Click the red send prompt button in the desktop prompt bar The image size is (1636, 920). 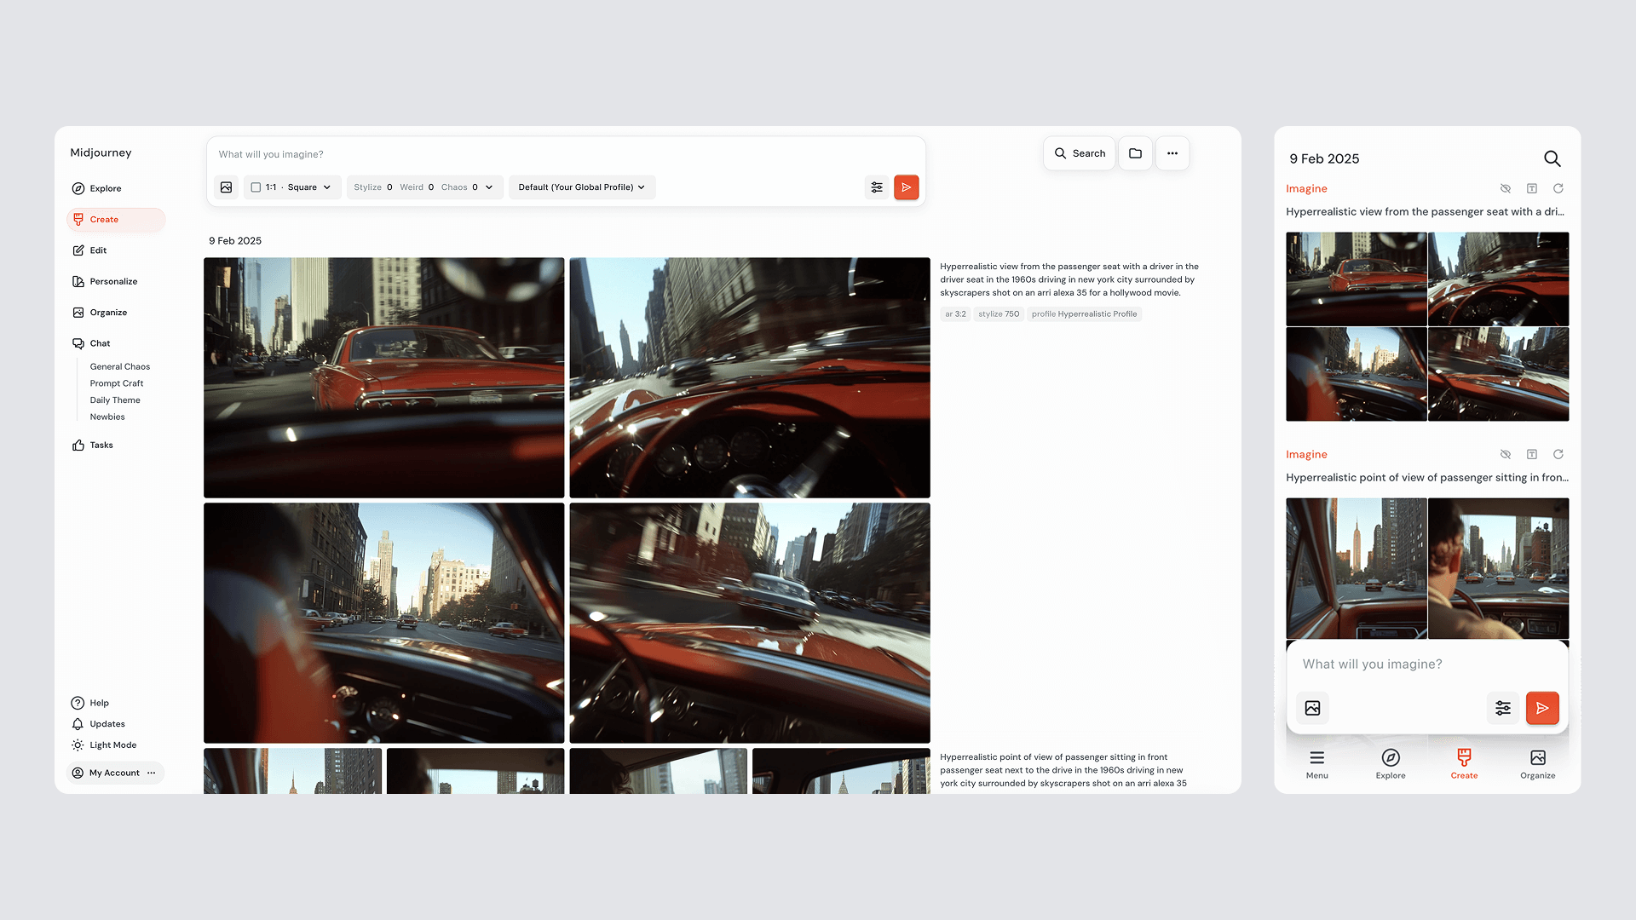point(906,187)
